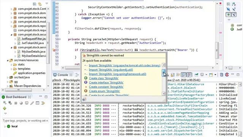Image resolution: width=243 pixels, height=137 pixels.
Task: Click the quick fix popup scroll up arrow
Action: 164,65
